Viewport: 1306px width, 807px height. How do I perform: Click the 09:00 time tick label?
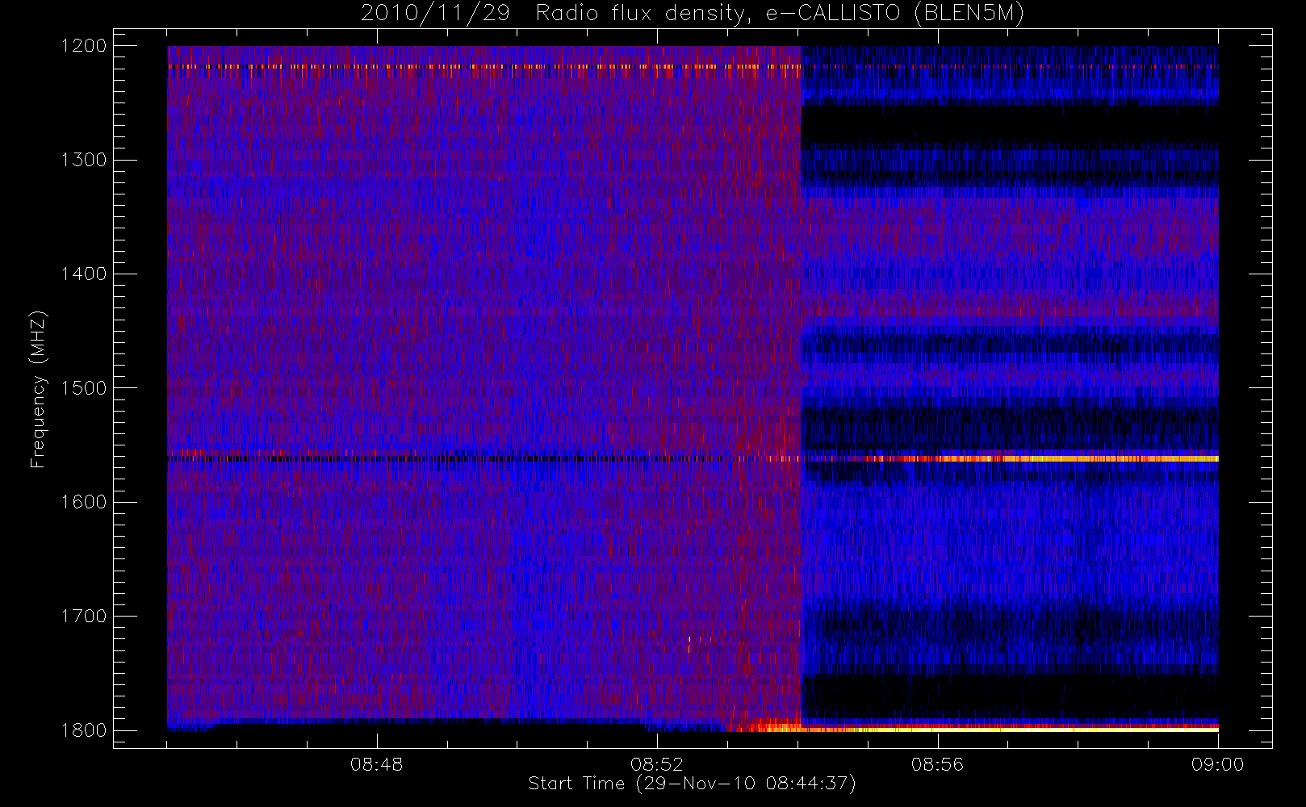[x=1217, y=764]
